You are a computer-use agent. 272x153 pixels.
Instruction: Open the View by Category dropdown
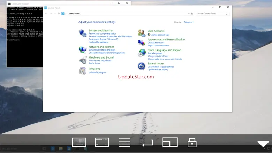click(x=189, y=22)
